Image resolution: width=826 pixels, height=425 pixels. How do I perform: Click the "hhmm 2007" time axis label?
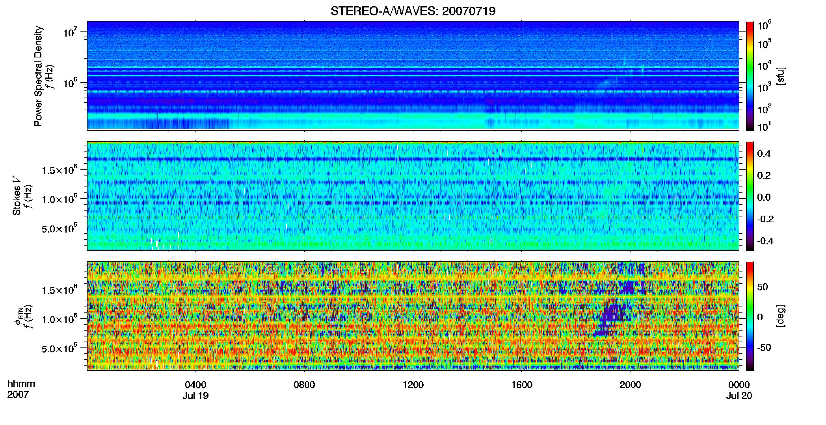[21, 389]
